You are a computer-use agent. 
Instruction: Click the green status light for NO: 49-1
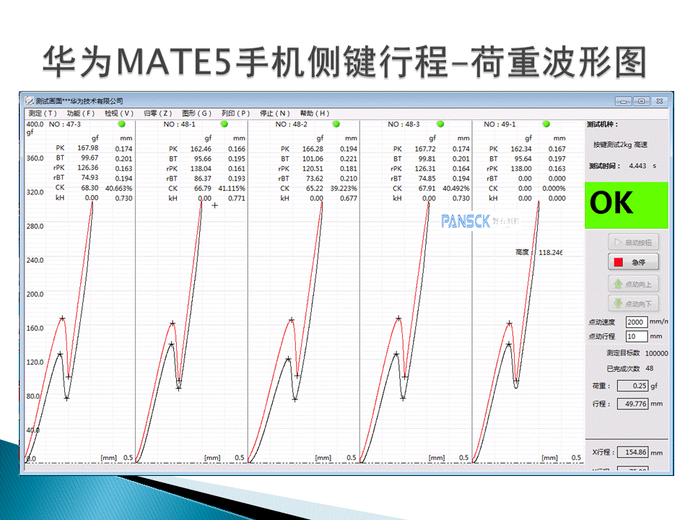546,124
